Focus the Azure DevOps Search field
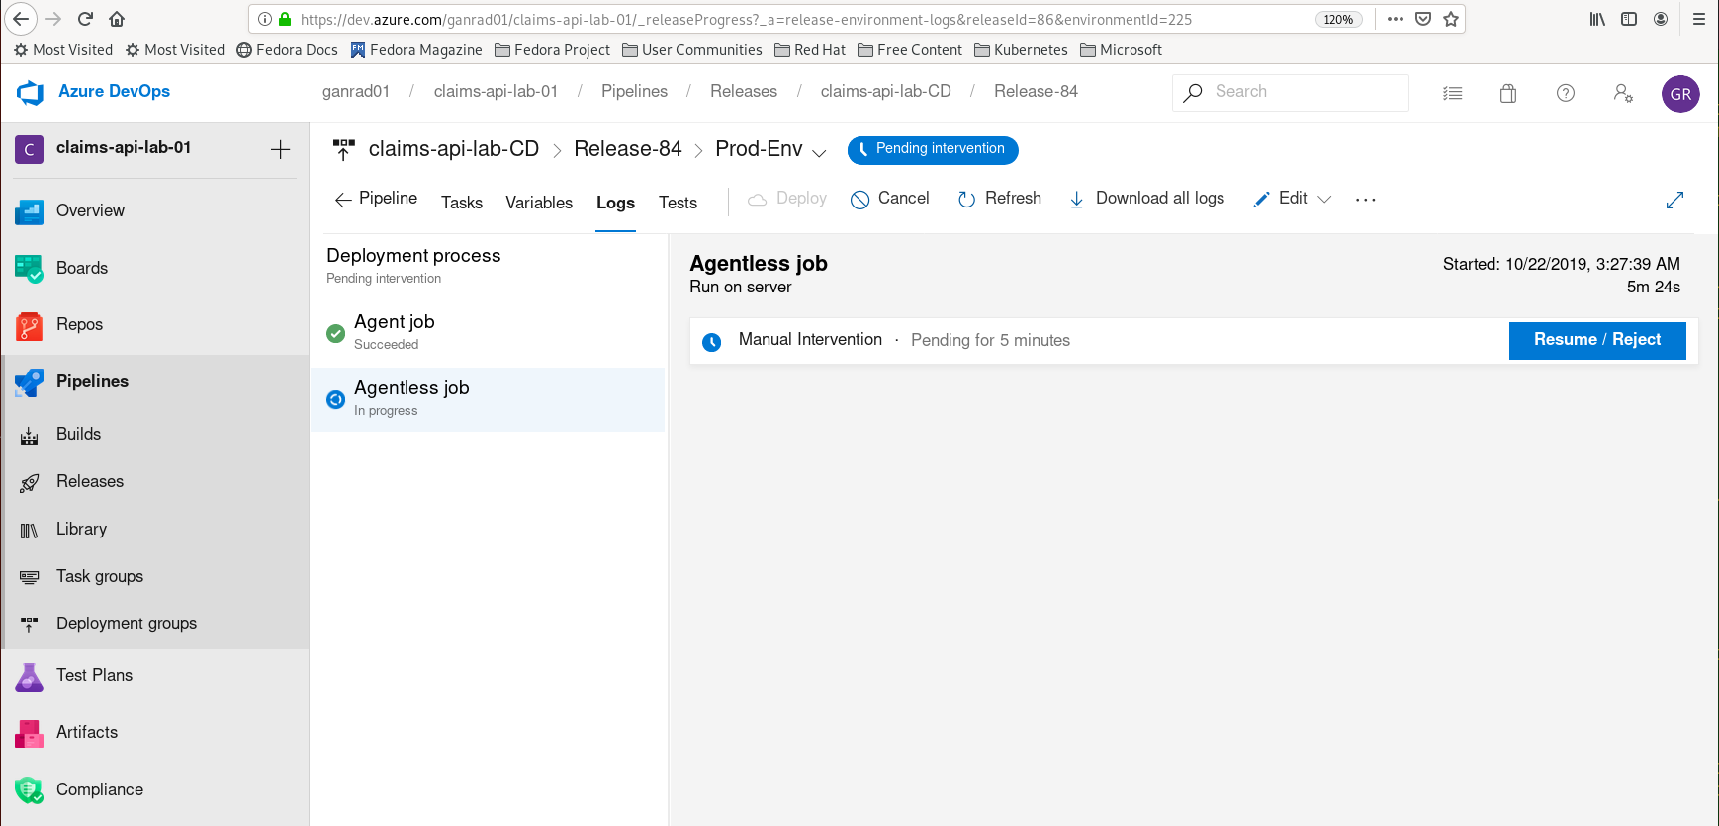Screen dimensions: 1719x826 pos(1291,92)
